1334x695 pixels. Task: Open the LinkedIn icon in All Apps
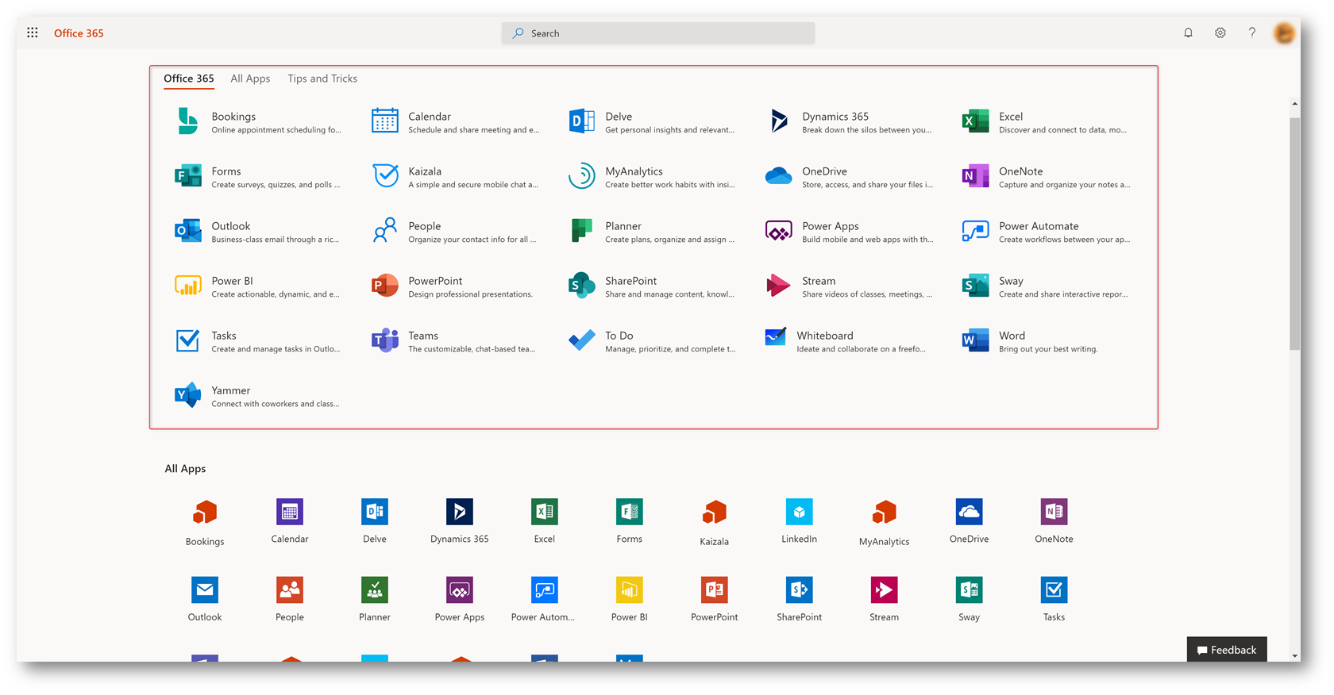coord(799,512)
